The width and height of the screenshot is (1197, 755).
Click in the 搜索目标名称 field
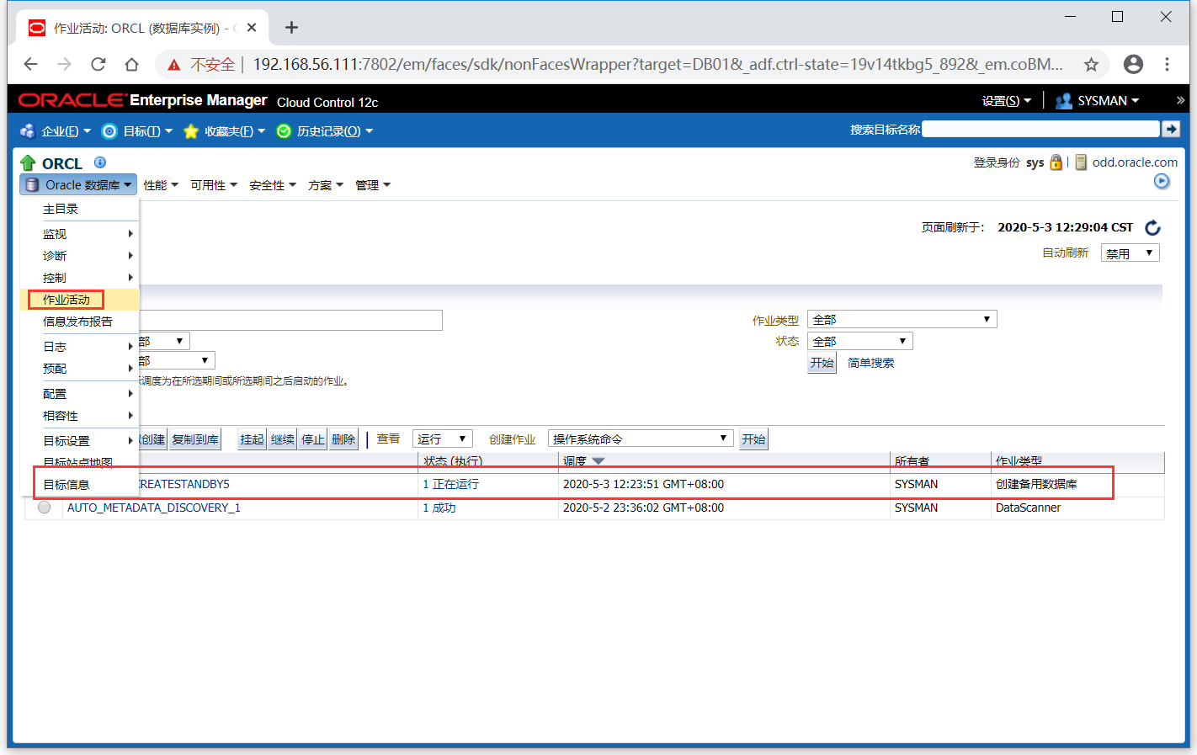pyautogui.click(x=1041, y=129)
